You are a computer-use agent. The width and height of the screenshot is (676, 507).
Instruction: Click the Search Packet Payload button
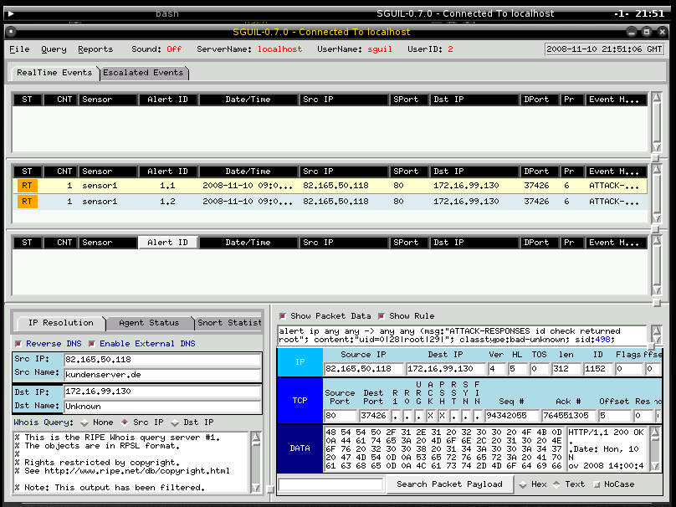[x=449, y=484]
